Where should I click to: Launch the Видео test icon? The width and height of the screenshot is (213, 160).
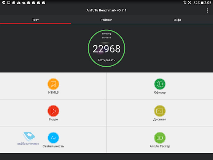[53, 111]
